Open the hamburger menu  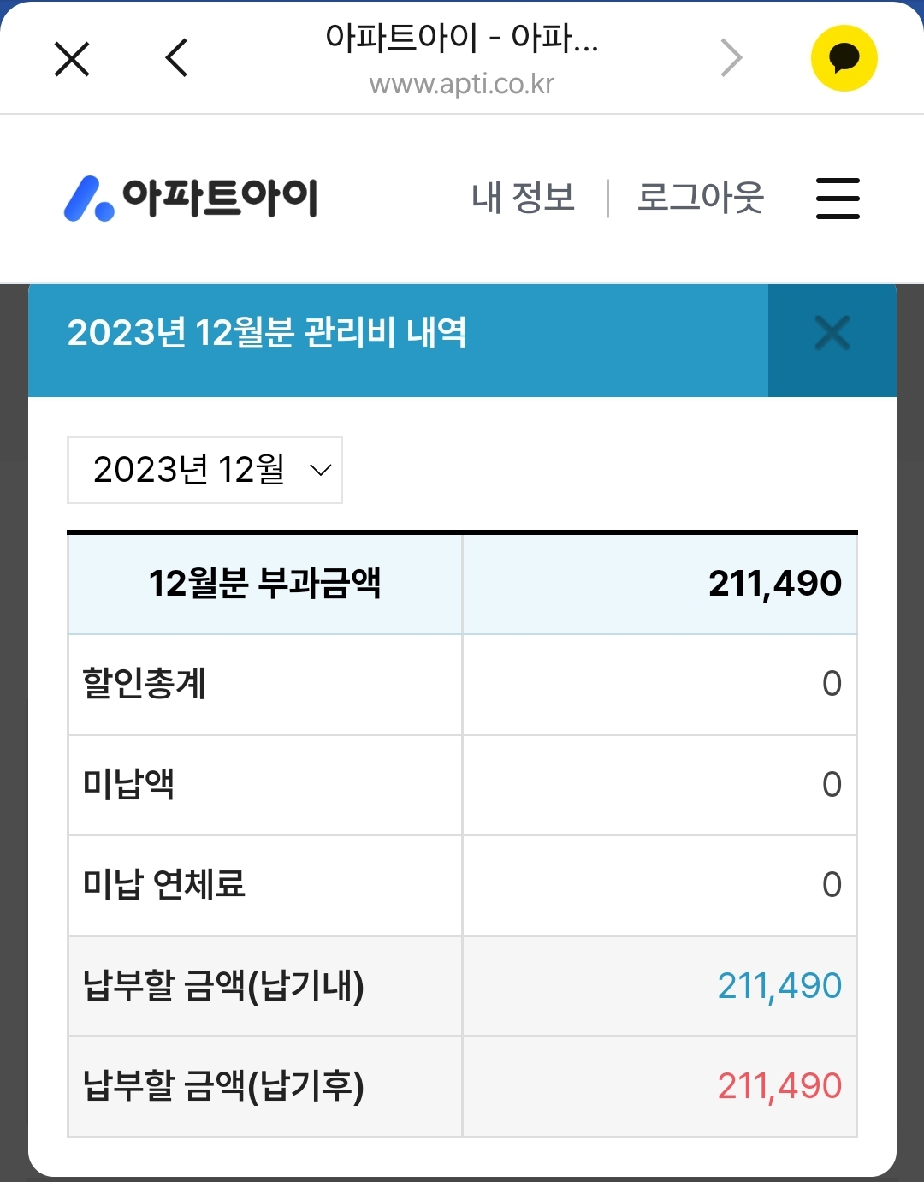[x=838, y=198]
